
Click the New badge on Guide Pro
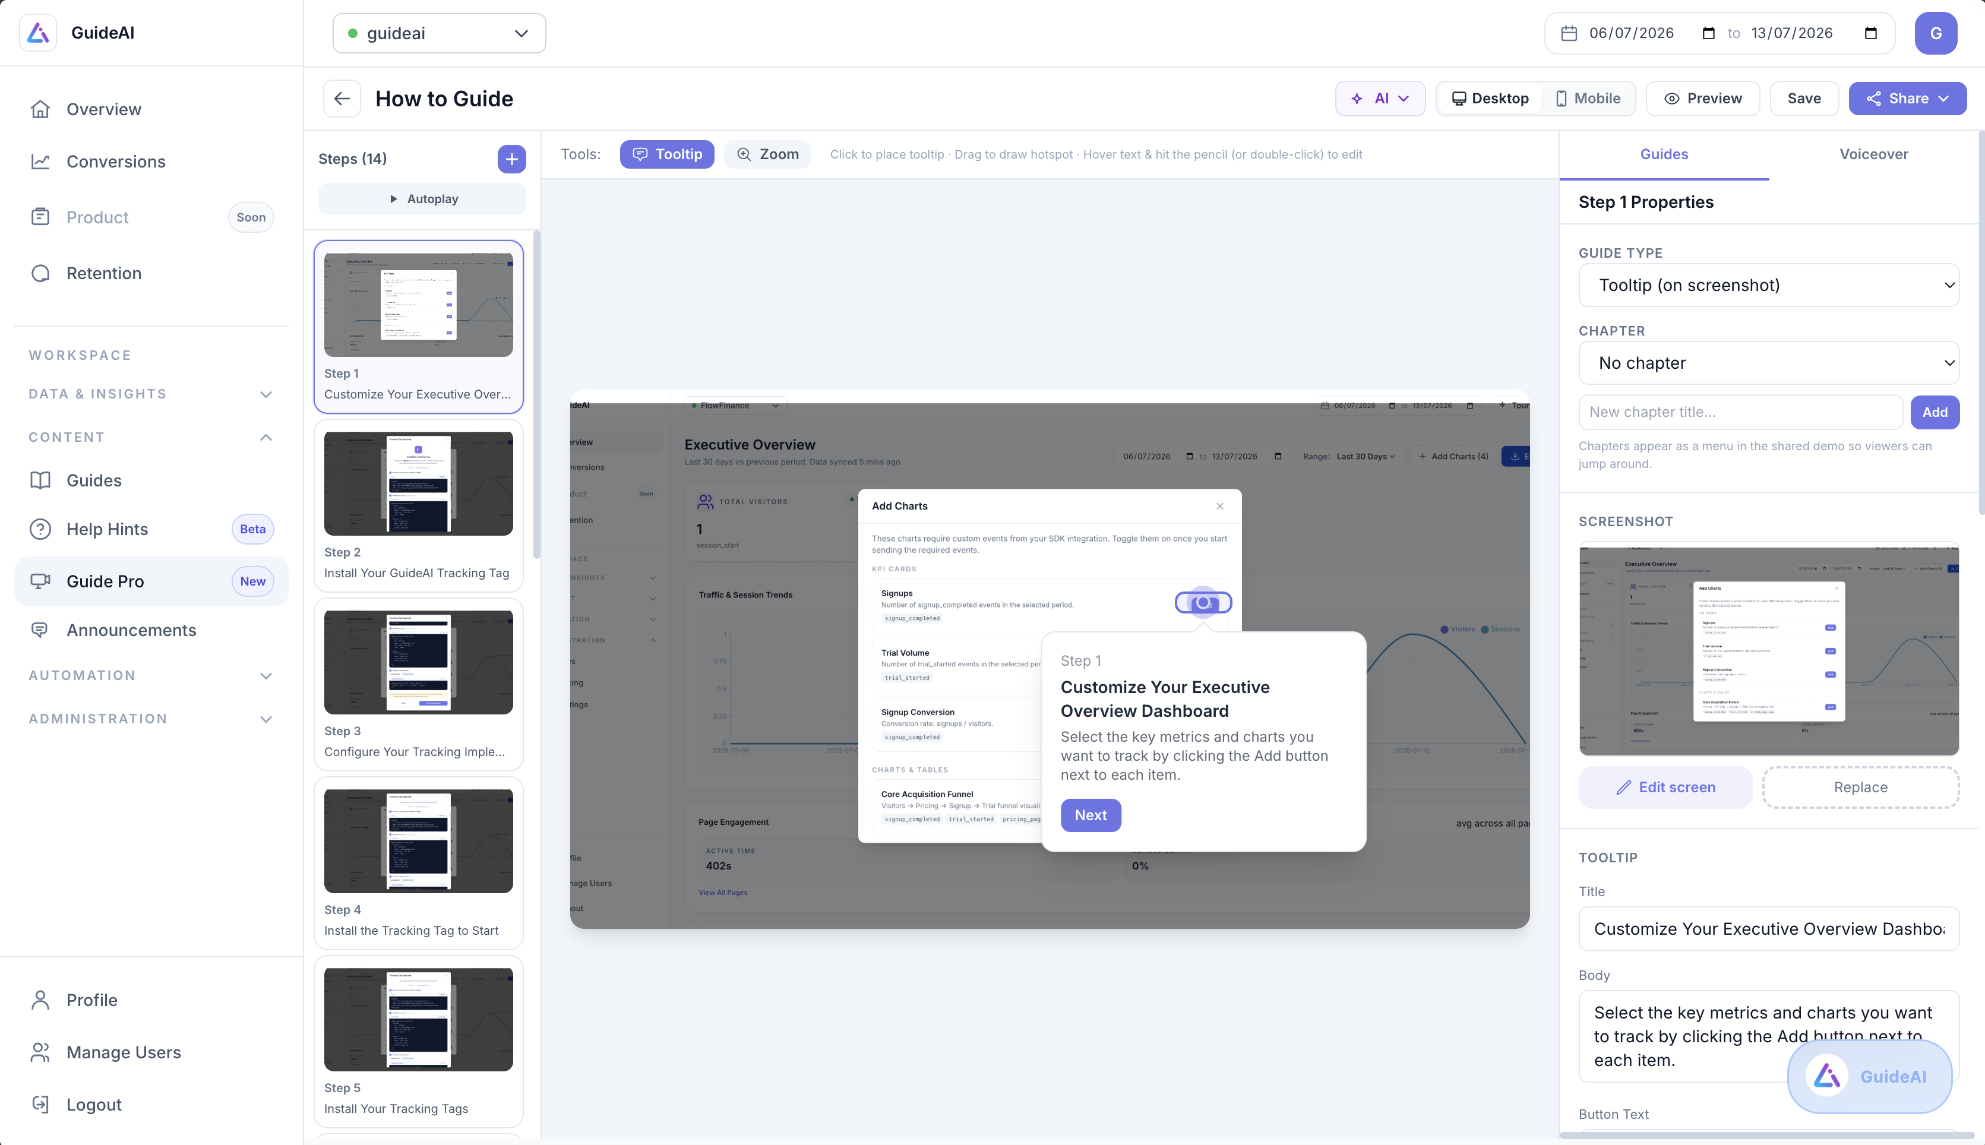tap(252, 581)
